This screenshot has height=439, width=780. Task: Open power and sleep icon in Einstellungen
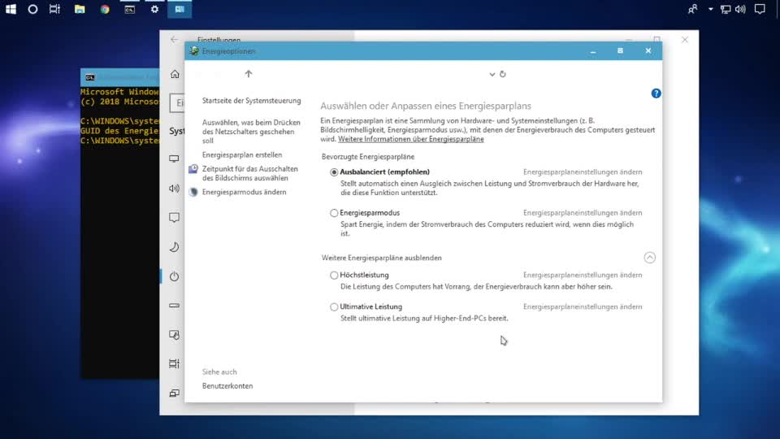(x=174, y=276)
